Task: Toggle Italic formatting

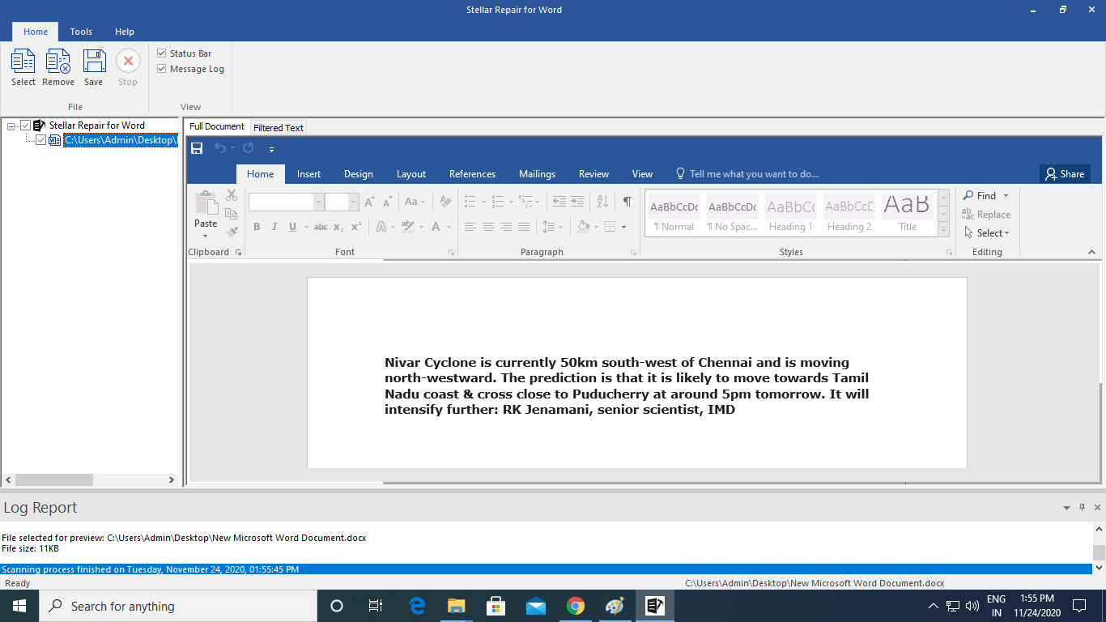Action: click(274, 227)
